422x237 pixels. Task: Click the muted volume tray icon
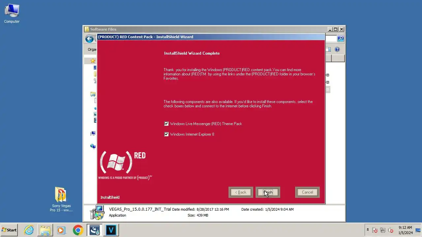click(391, 230)
